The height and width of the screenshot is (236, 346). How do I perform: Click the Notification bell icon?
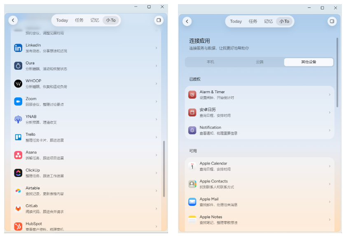(x=192, y=130)
